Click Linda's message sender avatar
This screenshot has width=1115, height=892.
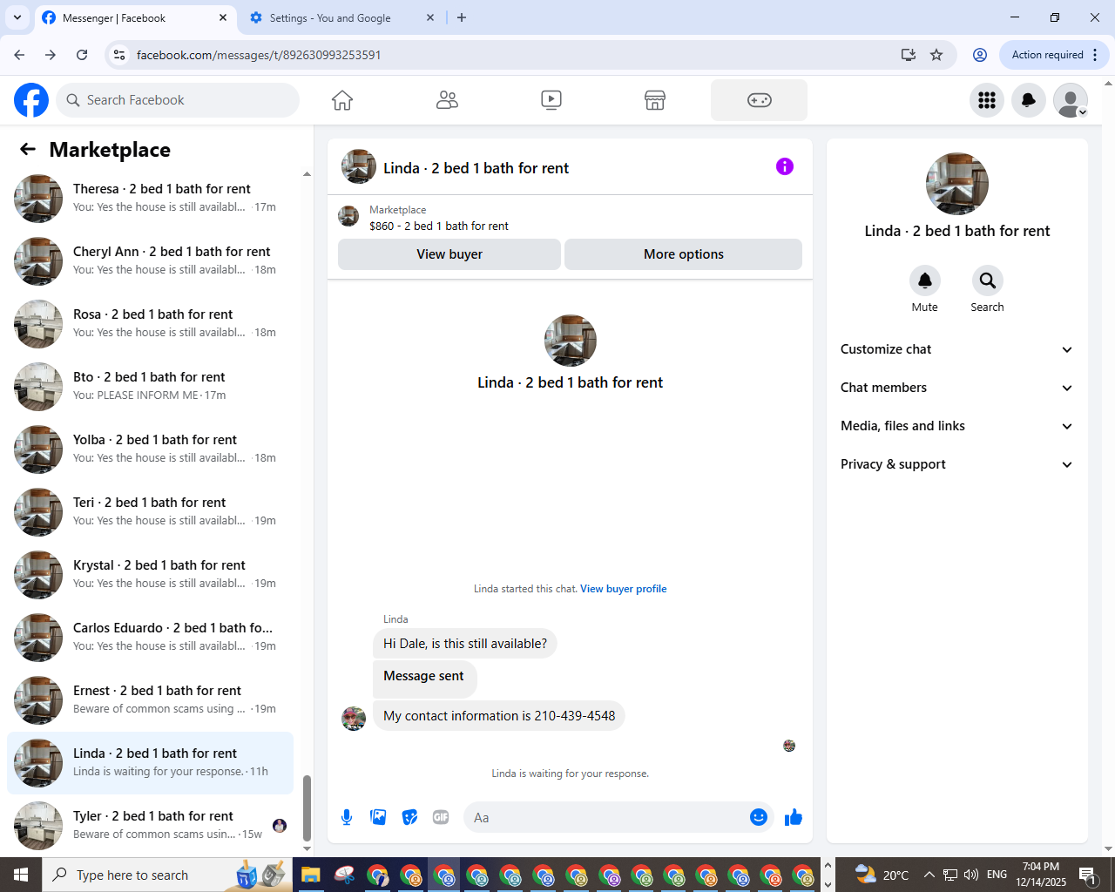click(354, 719)
